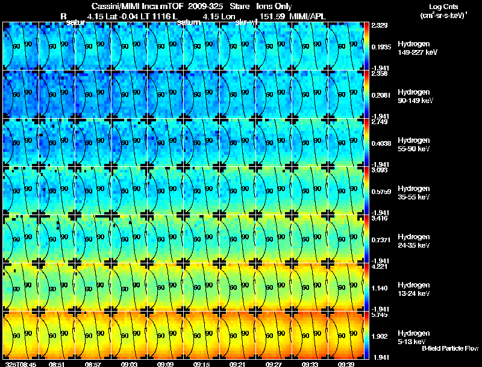Click the '09:33' time axis label

310,365
